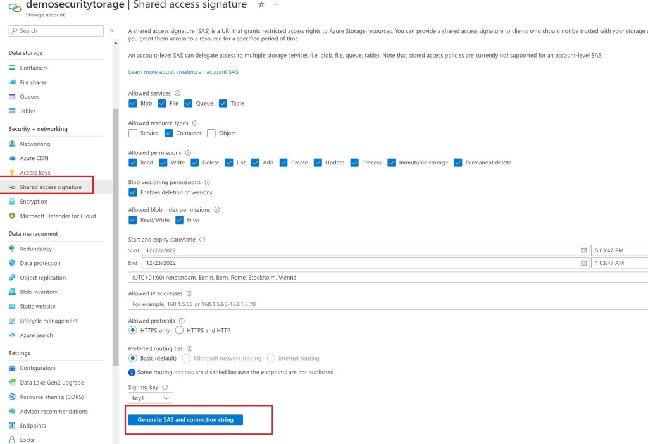Image resolution: width=648 pixels, height=444 pixels.
Task: Click the sidebar Search box
Action: pyautogui.click(x=56, y=30)
